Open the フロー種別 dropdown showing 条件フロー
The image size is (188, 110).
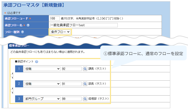coord(60,32)
